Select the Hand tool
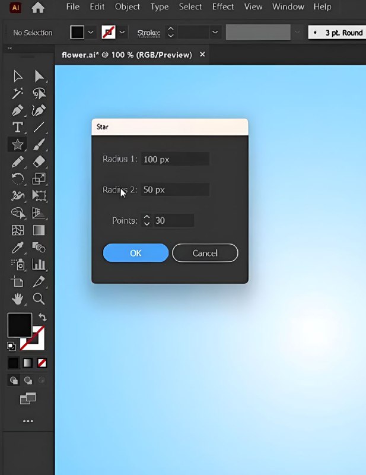The height and width of the screenshot is (475, 366). (x=18, y=298)
